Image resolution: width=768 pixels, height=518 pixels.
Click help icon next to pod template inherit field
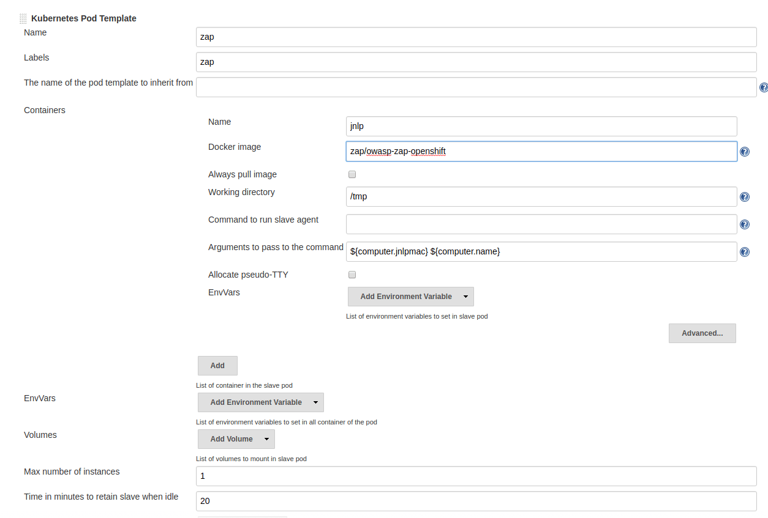pyautogui.click(x=763, y=87)
